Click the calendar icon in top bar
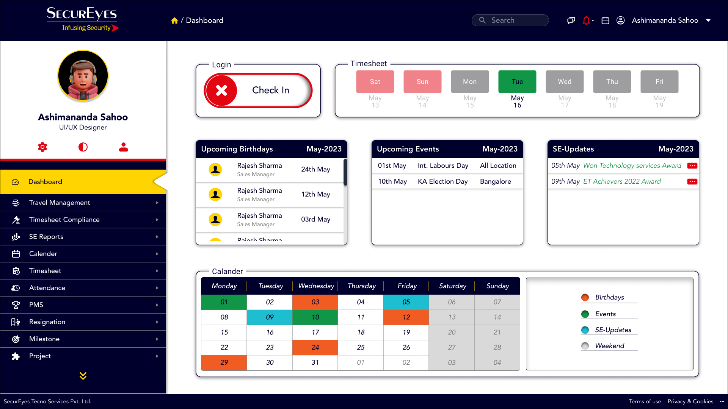The width and height of the screenshot is (728, 409). 606,20
